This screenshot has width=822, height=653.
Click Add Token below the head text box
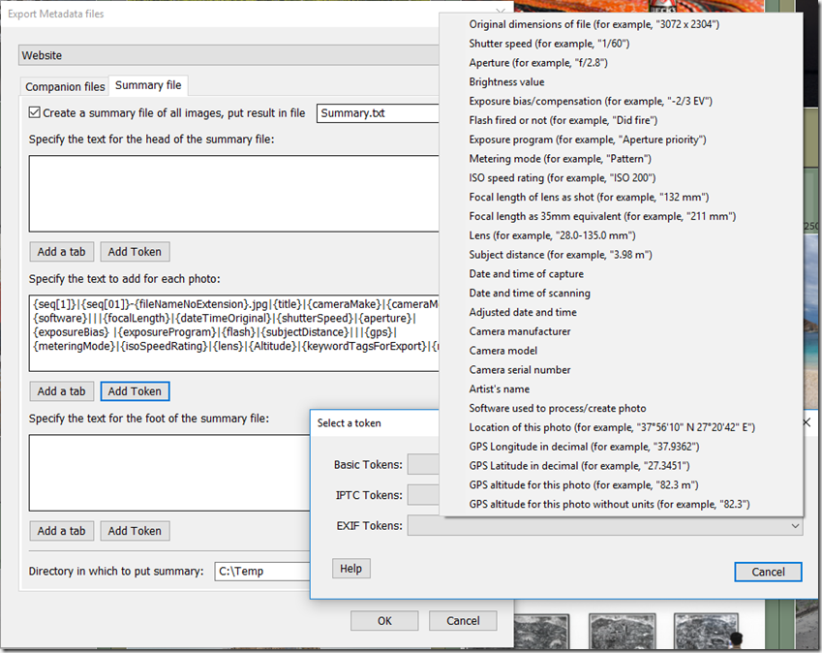point(135,252)
